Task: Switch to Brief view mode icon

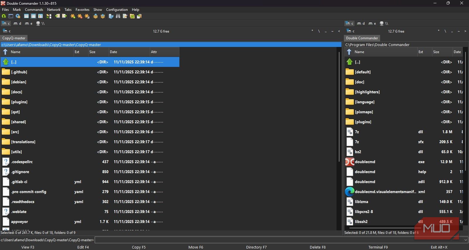Action: tap(26, 16)
